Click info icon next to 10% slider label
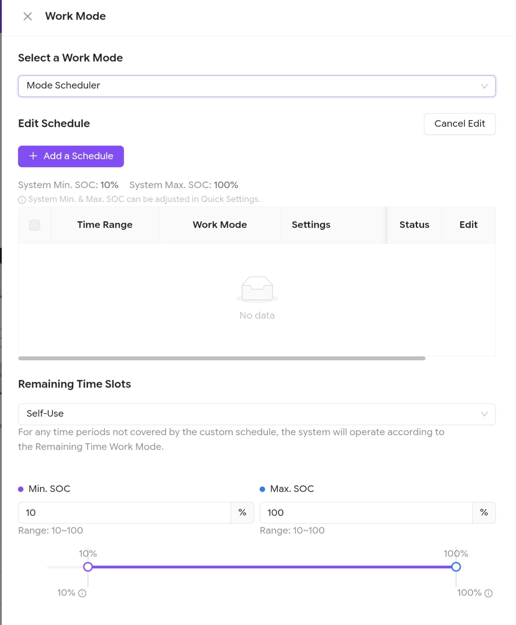This screenshot has width=516, height=625. 82,593
